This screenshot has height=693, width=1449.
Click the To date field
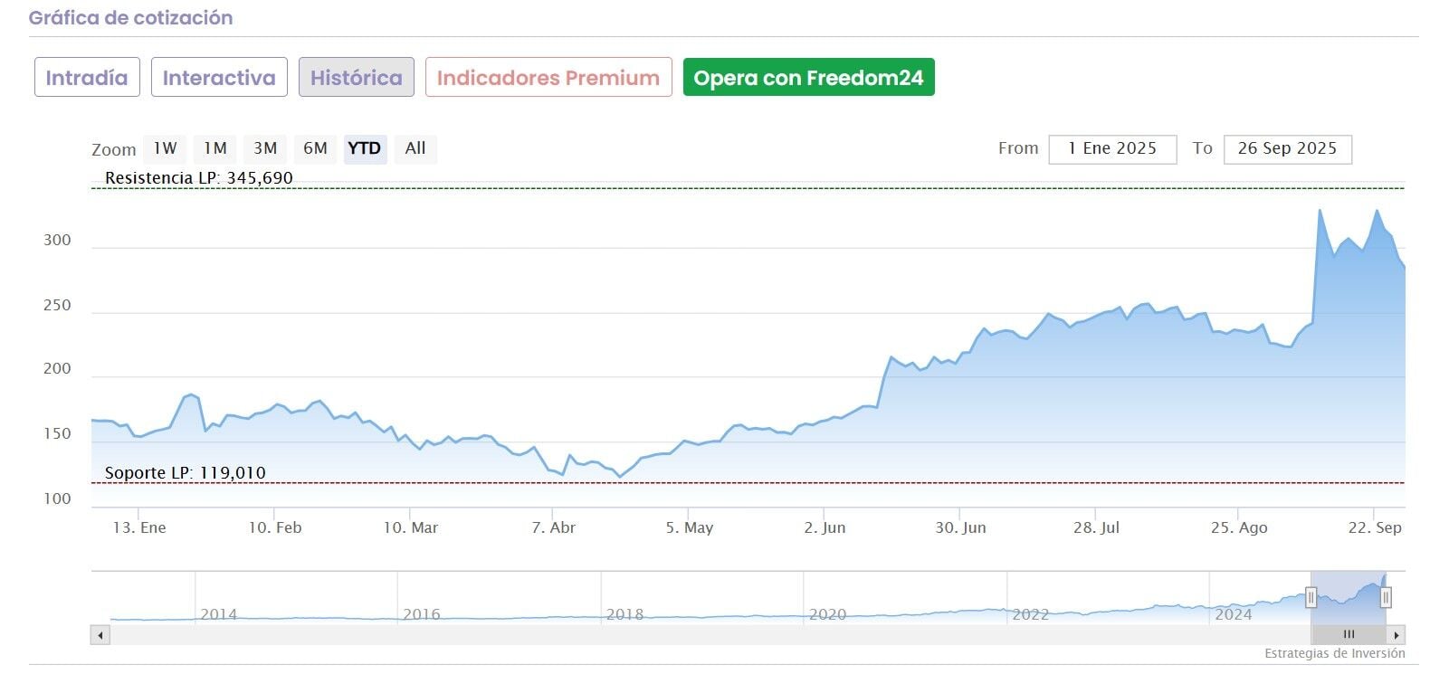click(1287, 149)
